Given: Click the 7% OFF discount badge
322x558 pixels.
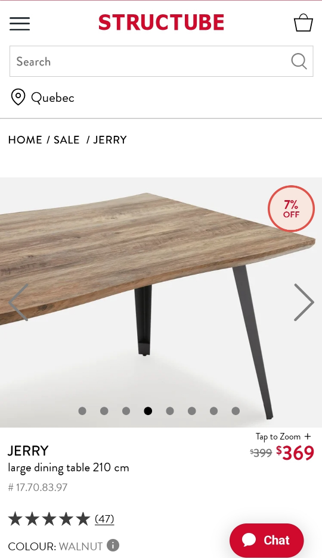Looking at the screenshot, I should coord(291,208).
